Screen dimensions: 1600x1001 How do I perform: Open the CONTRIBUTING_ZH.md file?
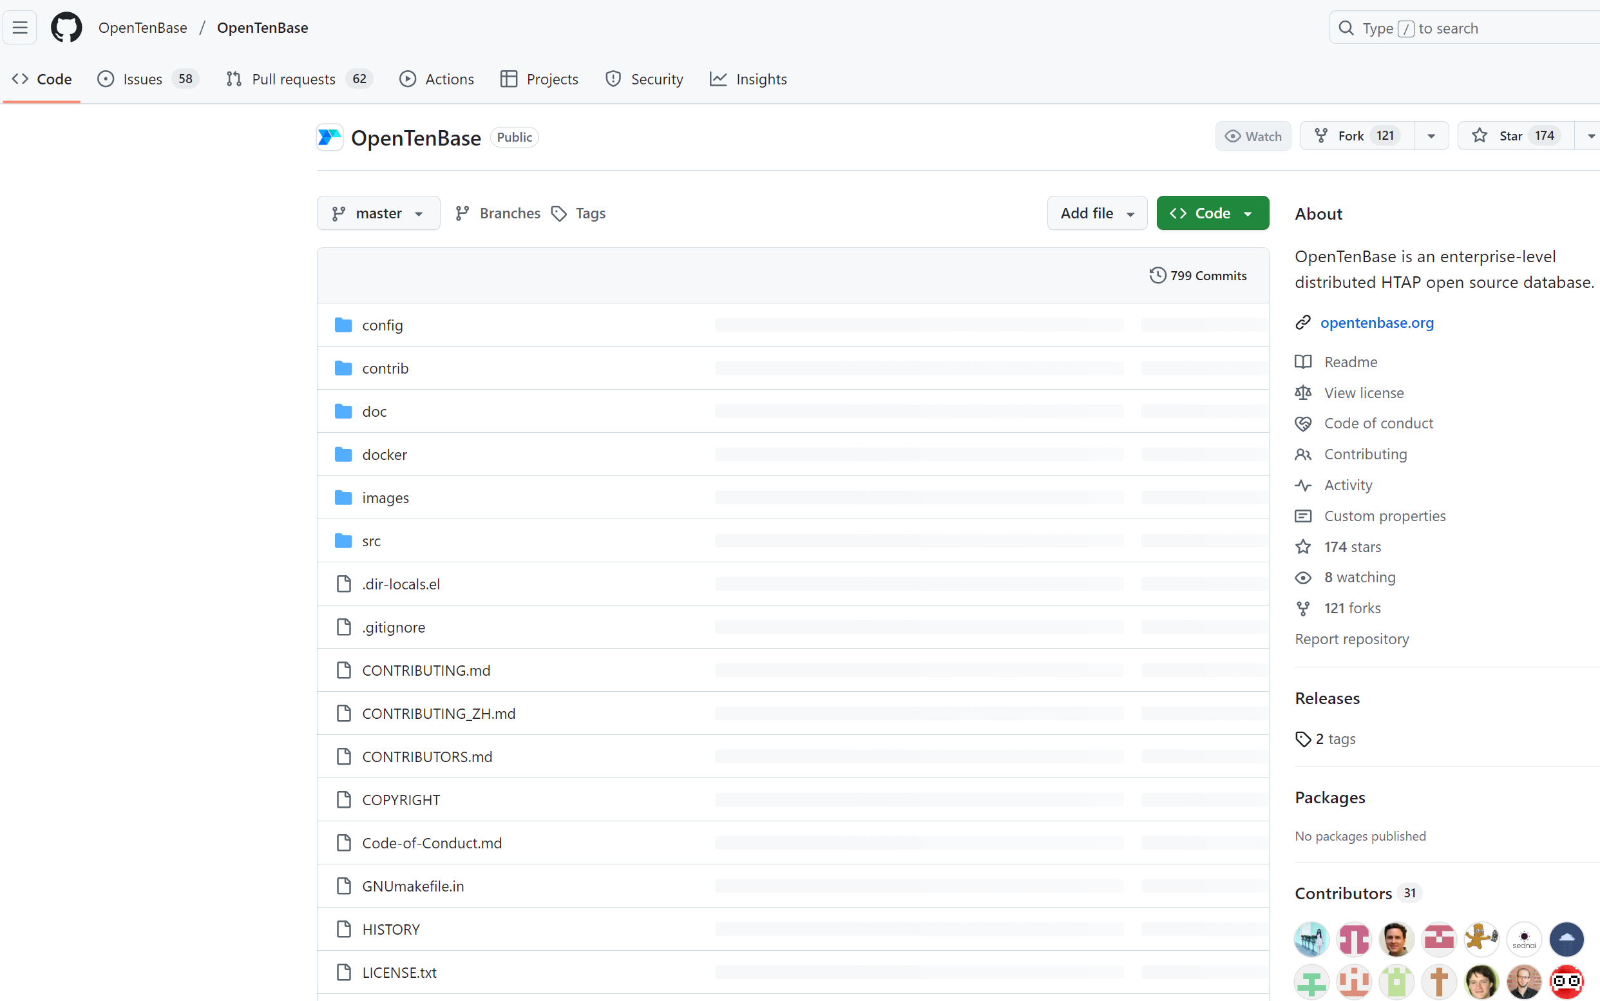click(439, 714)
